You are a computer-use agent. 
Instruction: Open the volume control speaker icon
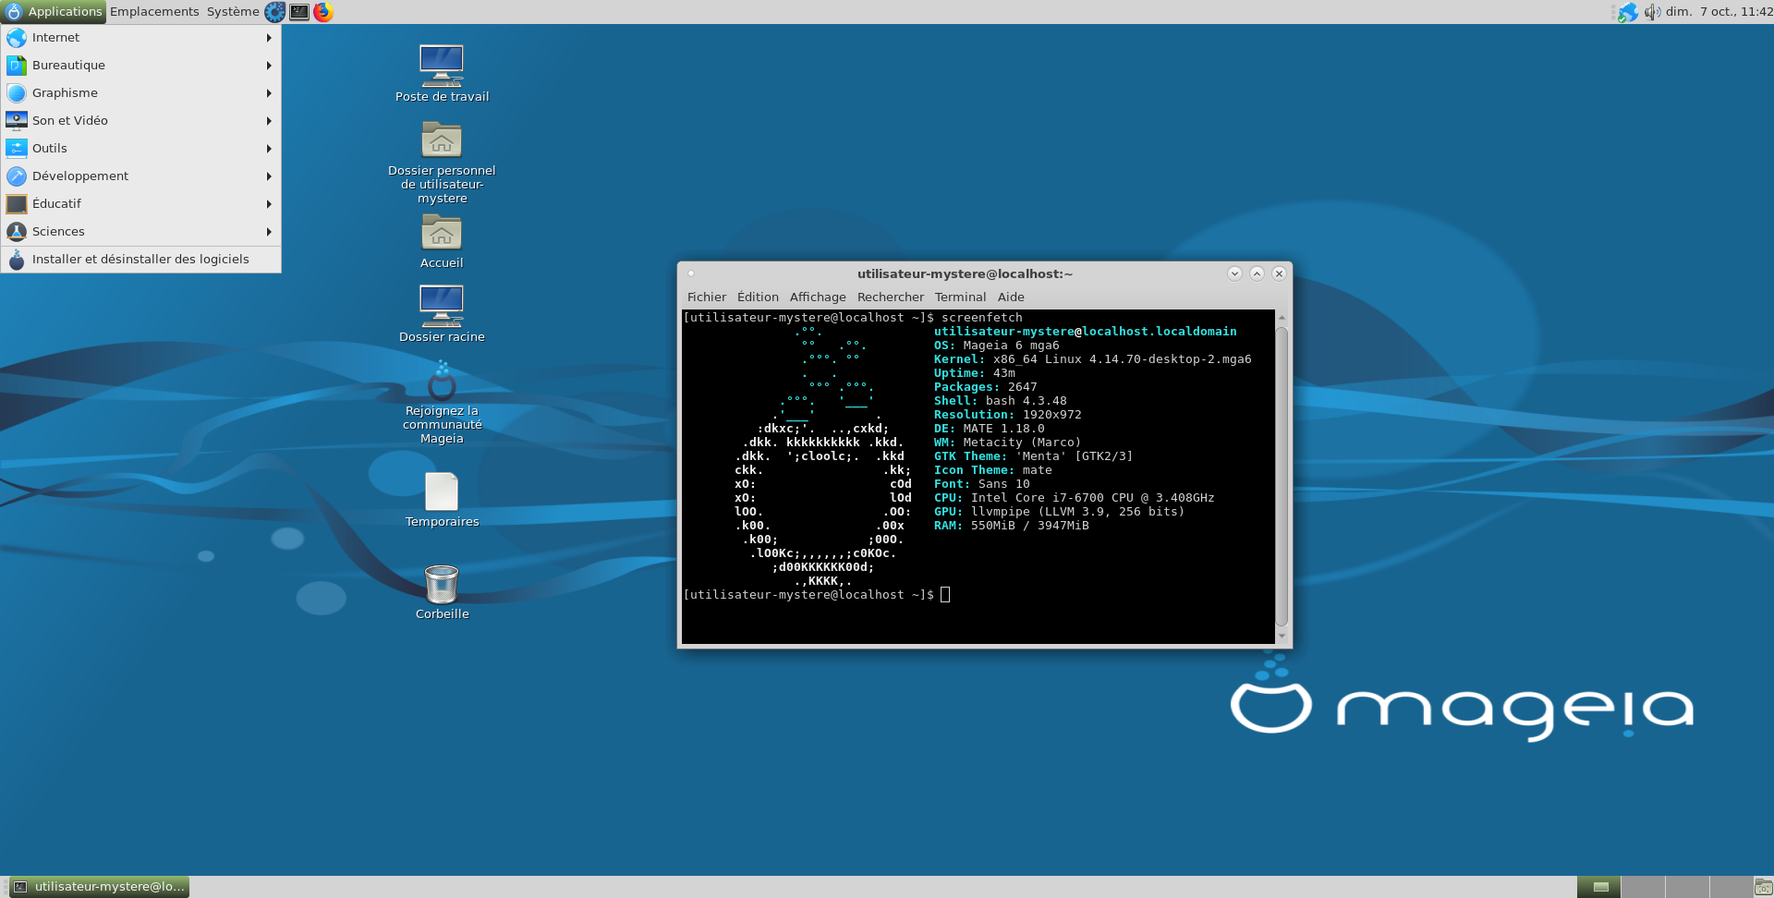(x=1652, y=12)
